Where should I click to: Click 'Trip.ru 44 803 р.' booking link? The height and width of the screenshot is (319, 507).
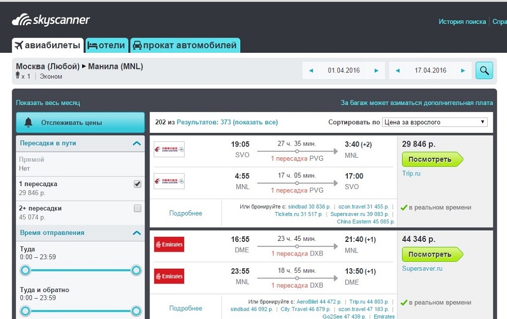369,302
